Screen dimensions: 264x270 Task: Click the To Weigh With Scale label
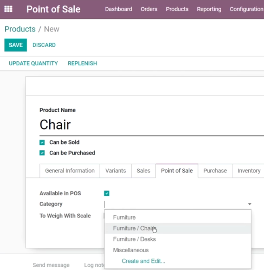[65, 216]
